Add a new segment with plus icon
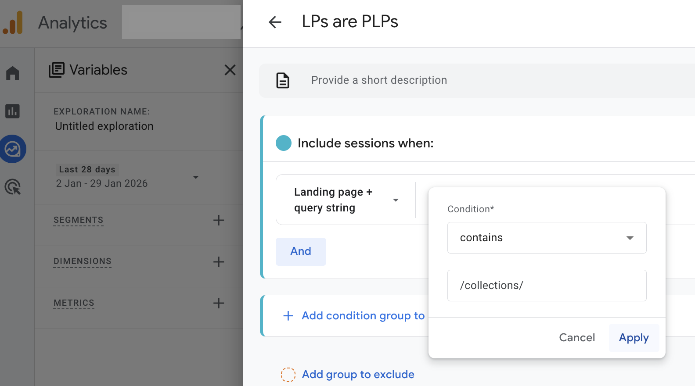The image size is (695, 386). pos(219,220)
